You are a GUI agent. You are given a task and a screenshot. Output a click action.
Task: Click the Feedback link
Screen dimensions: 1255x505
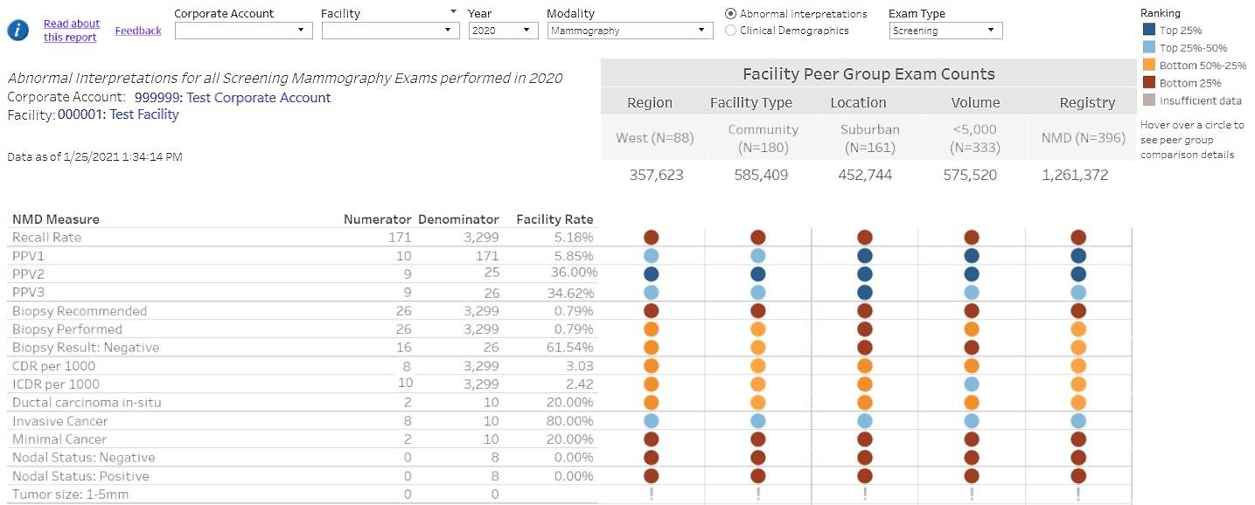138,31
